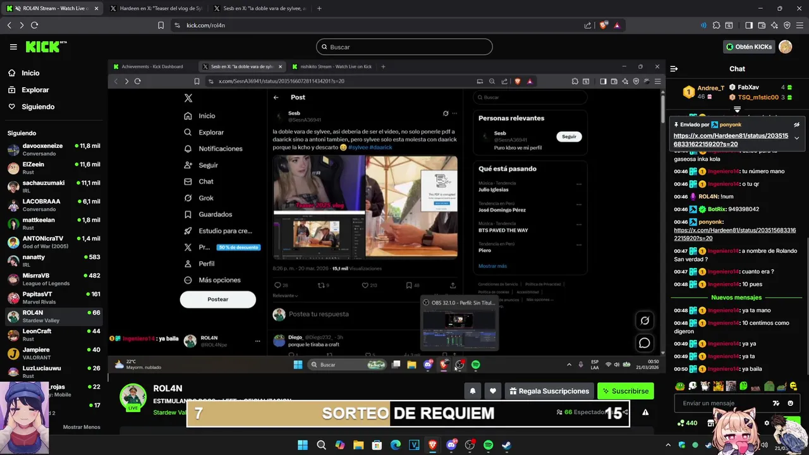The width and height of the screenshot is (809, 455).
Task: Focus the Kick Buscar search field
Action: pos(404,47)
